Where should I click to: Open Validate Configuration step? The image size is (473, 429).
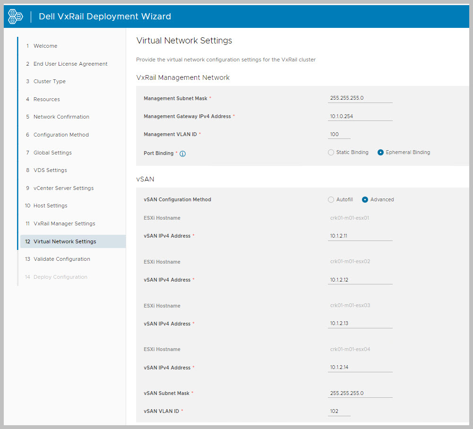coord(61,259)
